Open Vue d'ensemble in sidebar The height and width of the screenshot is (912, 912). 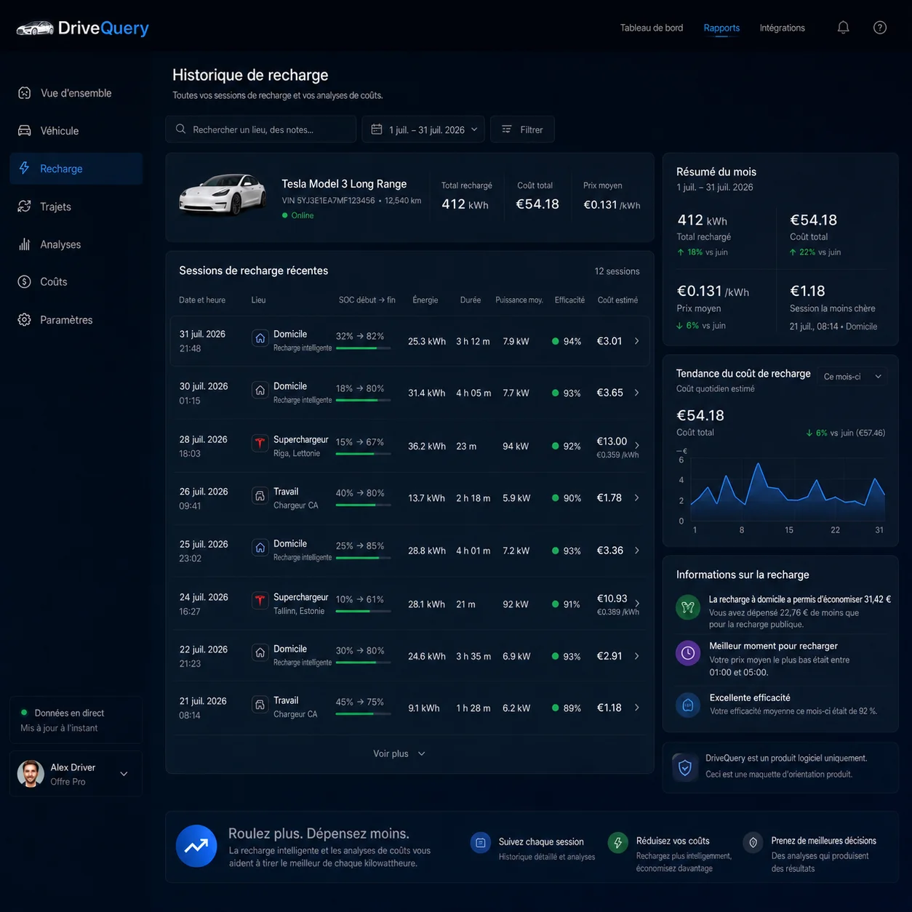pos(76,93)
